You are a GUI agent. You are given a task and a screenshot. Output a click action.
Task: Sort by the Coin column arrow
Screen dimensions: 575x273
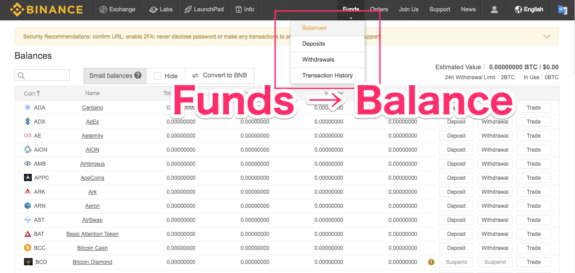[38, 93]
